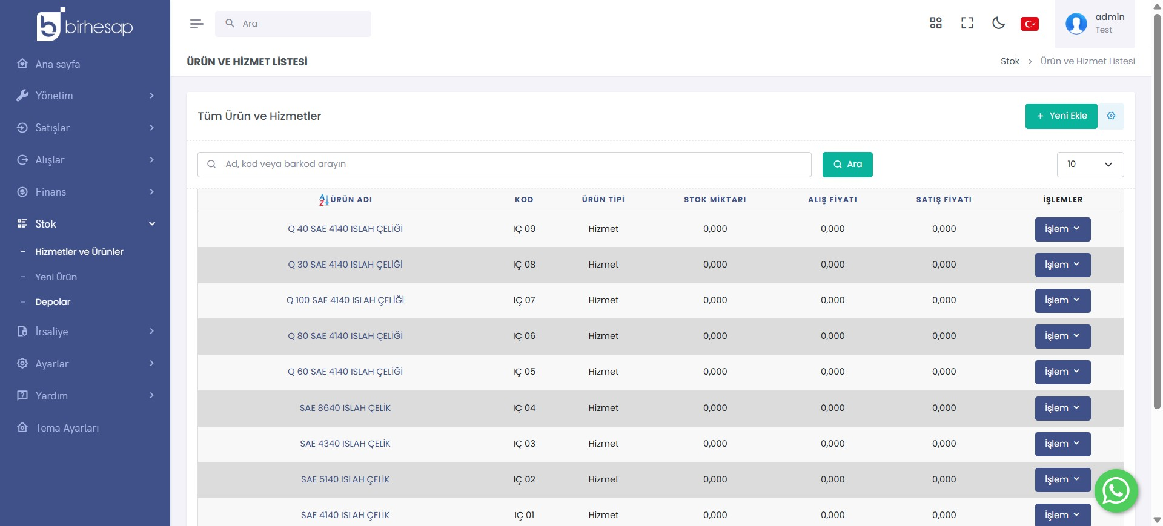The height and width of the screenshot is (526, 1163).
Task: Focus the top Ara search field
Action: coord(293,24)
